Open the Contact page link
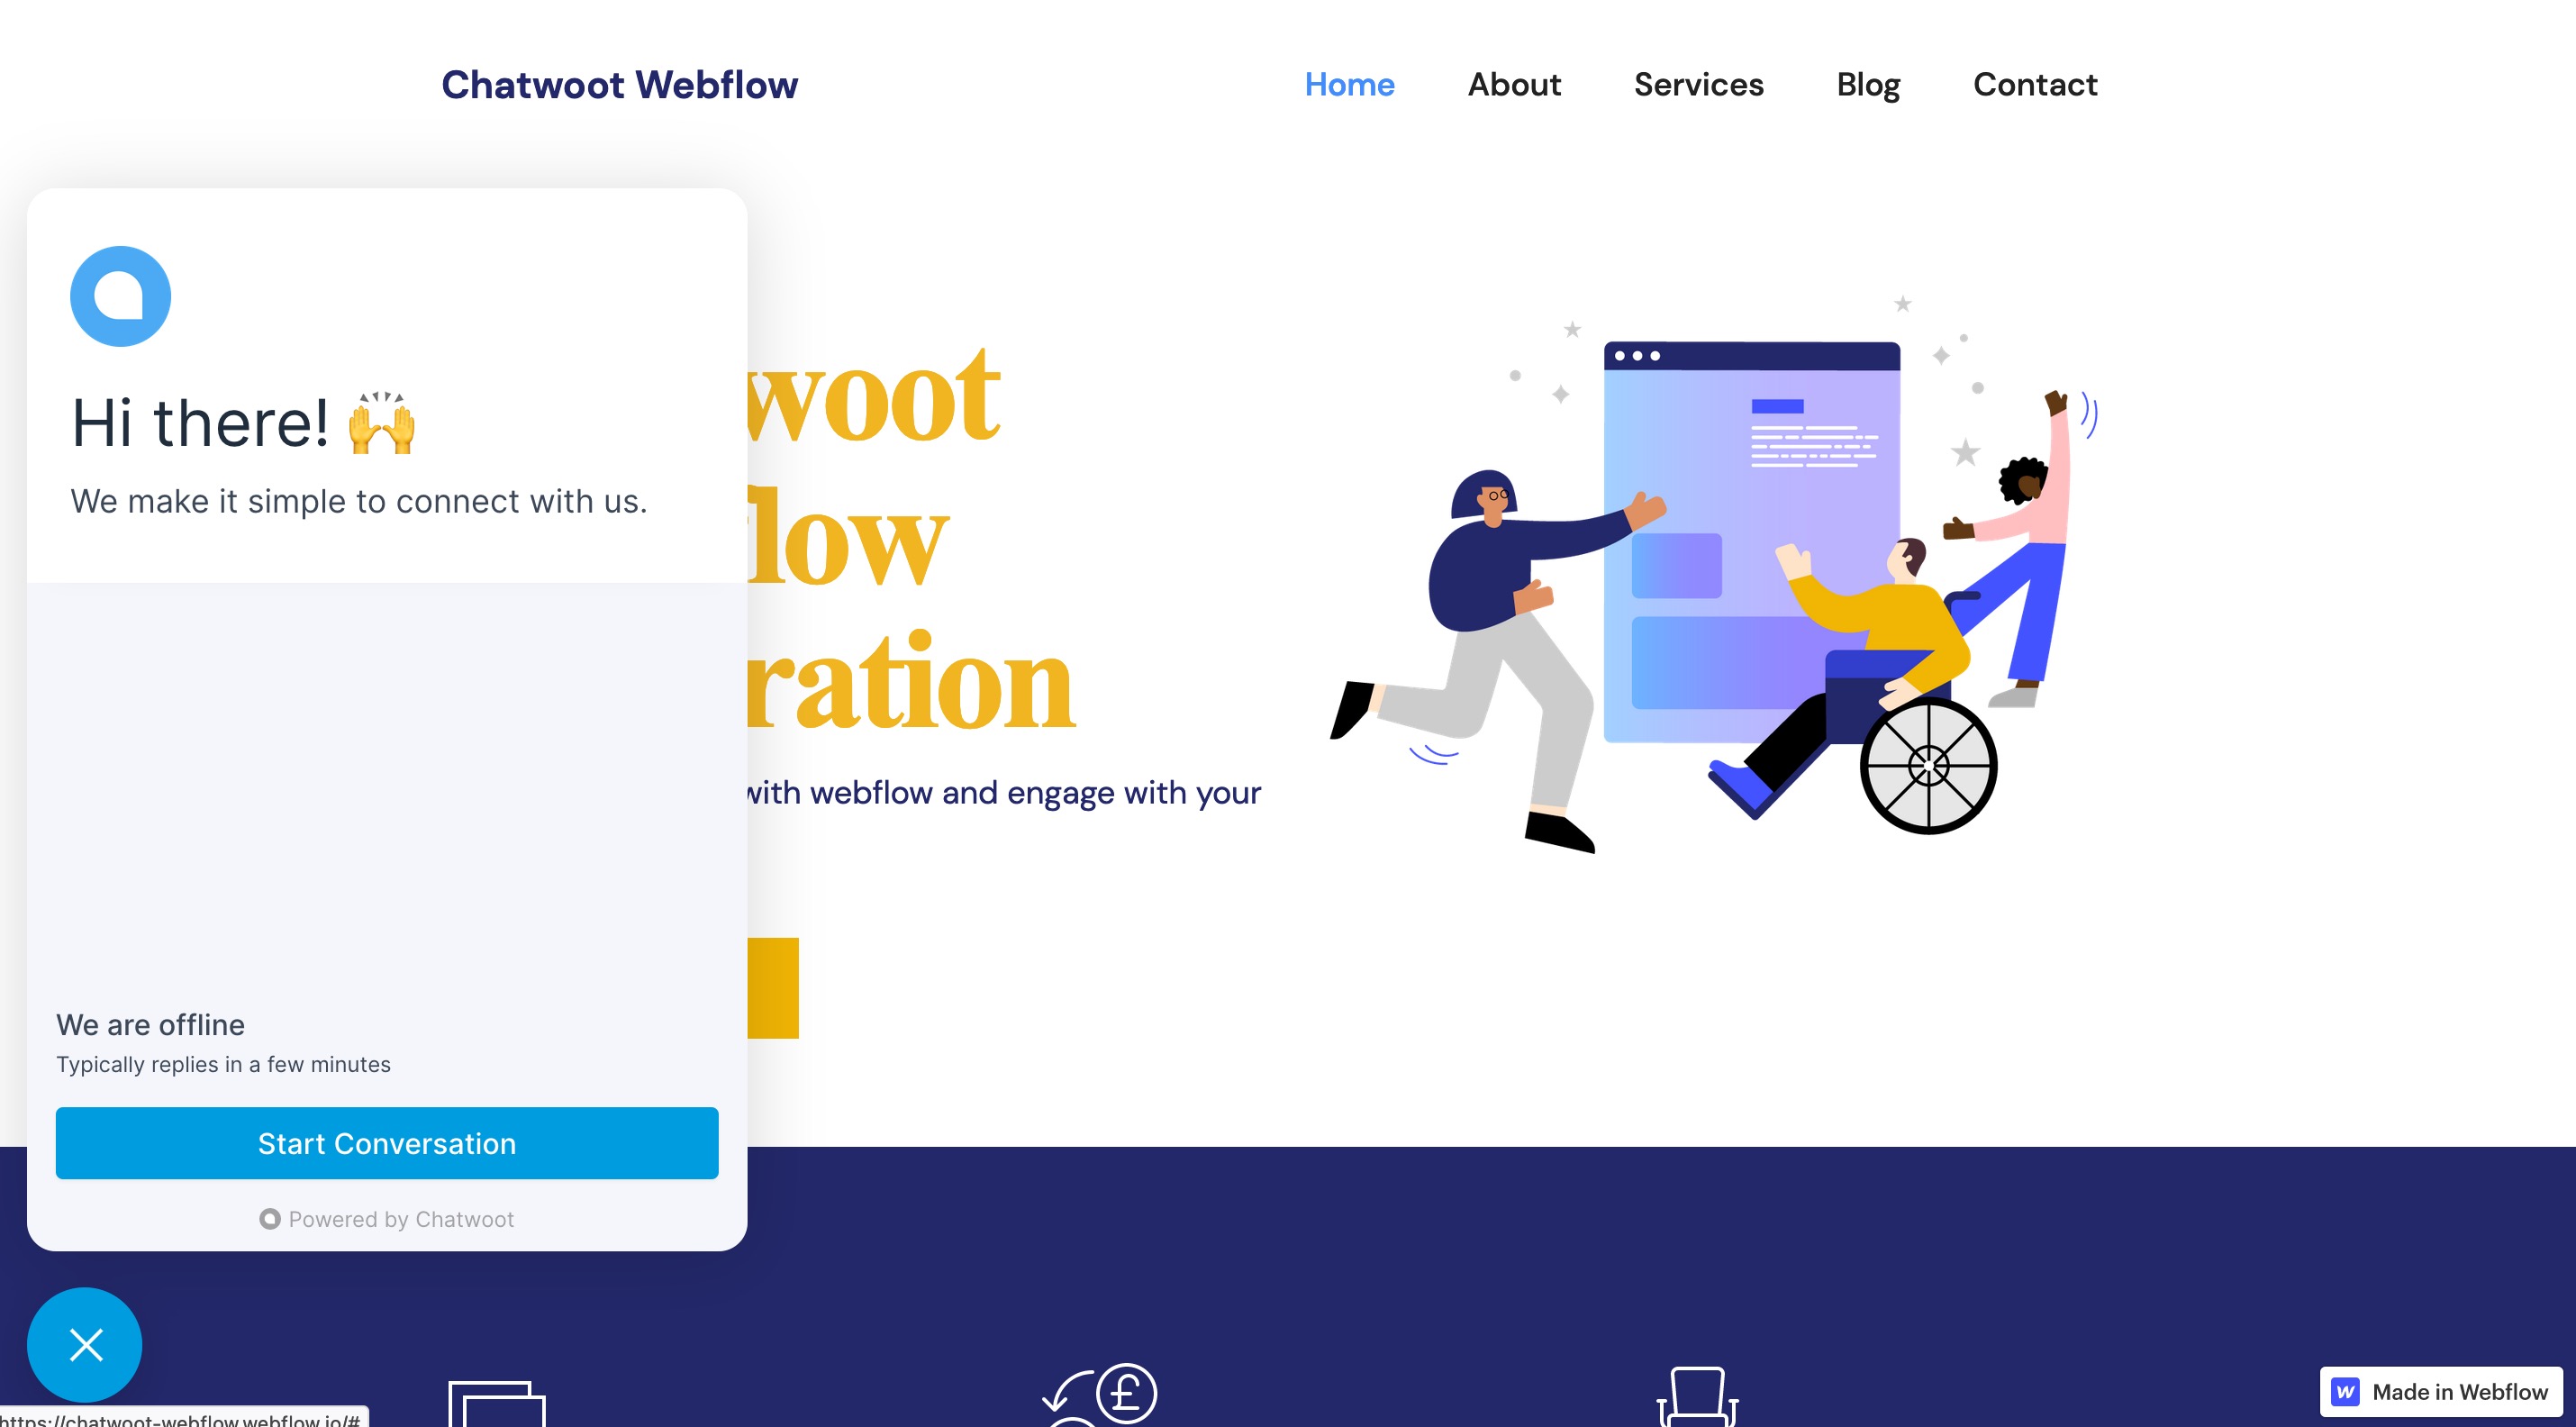This screenshot has width=2576, height=1427. [x=2034, y=83]
